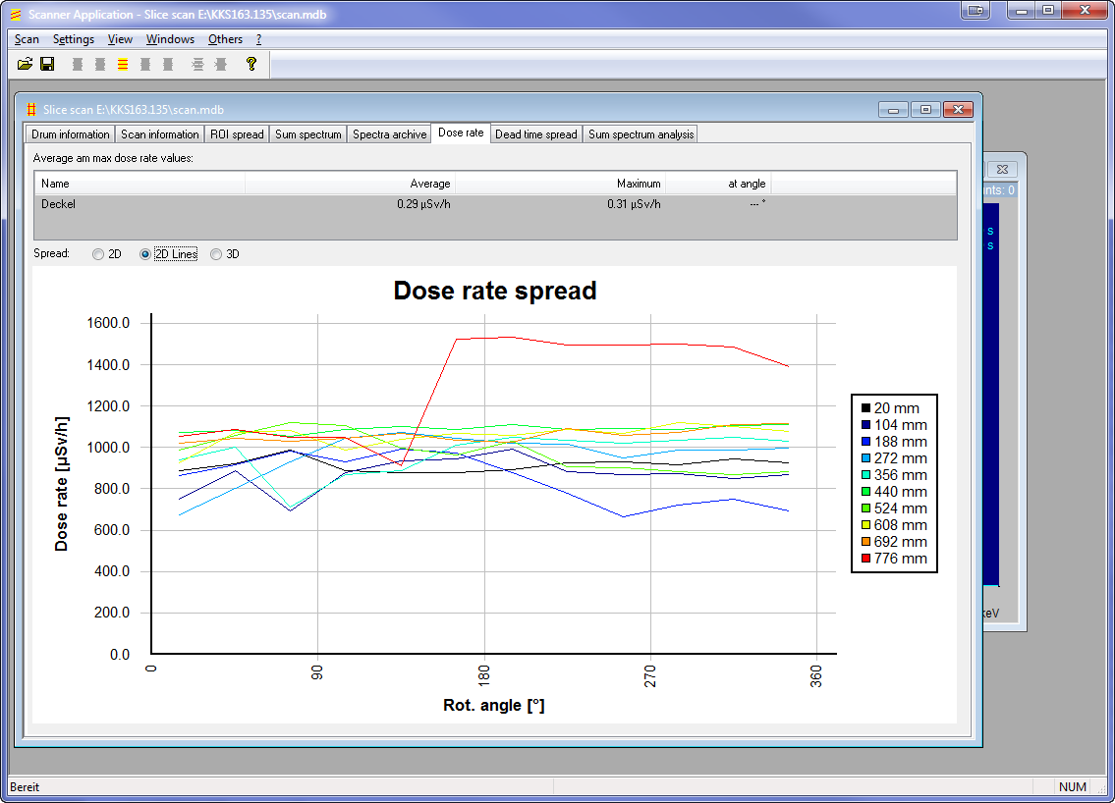Select the active yellow-red slice scan icon
Screen dimensions: 1115x803
pos(123,65)
